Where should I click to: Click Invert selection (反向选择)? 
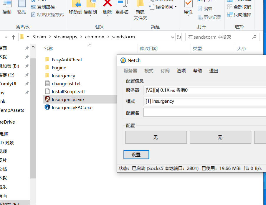point(239,15)
